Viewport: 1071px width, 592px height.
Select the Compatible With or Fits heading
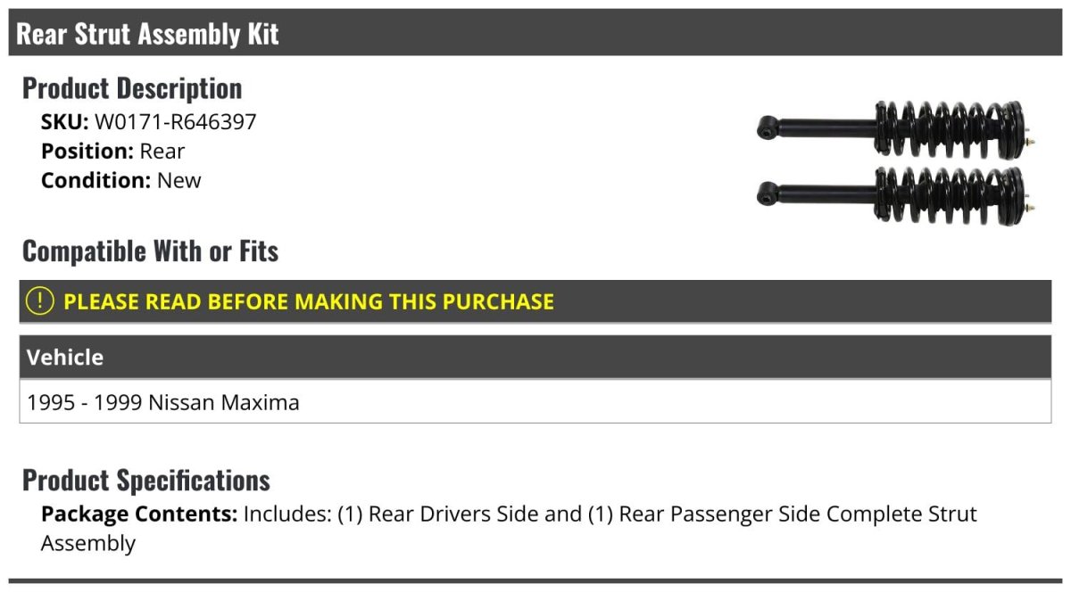(150, 251)
